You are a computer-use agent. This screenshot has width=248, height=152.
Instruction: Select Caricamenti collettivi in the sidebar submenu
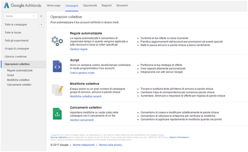19,85
